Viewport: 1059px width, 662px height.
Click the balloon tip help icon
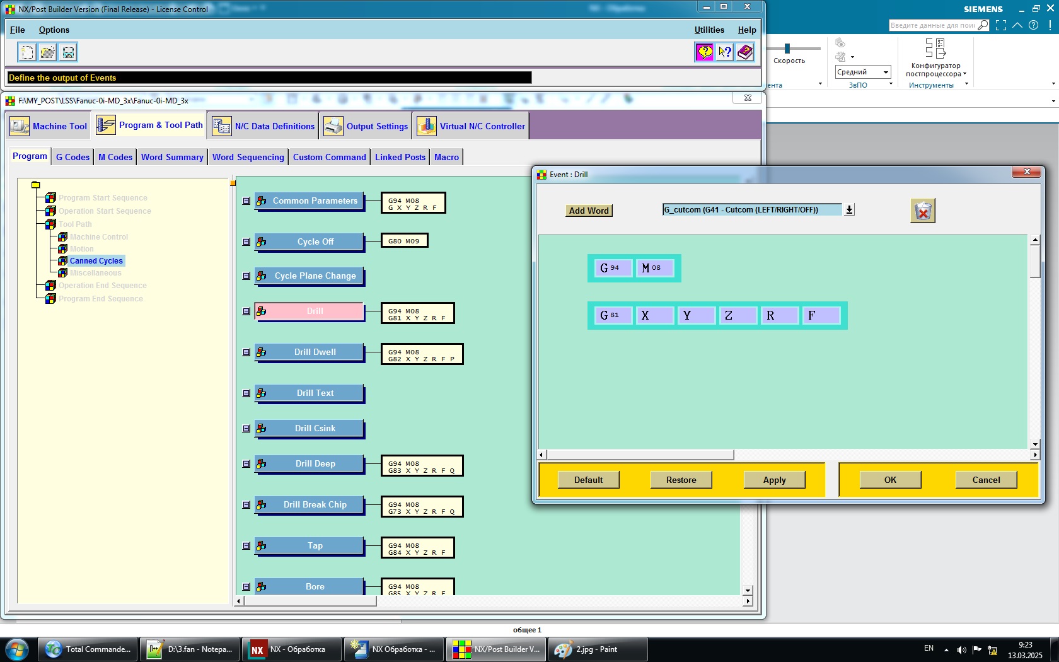click(705, 52)
